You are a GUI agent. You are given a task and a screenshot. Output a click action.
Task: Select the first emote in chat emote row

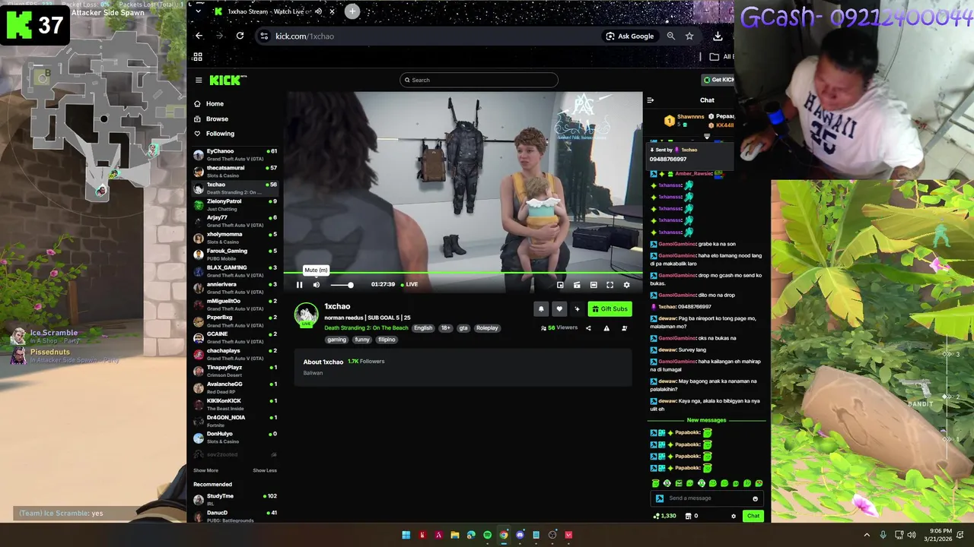pyautogui.click(x=656, y=483)
